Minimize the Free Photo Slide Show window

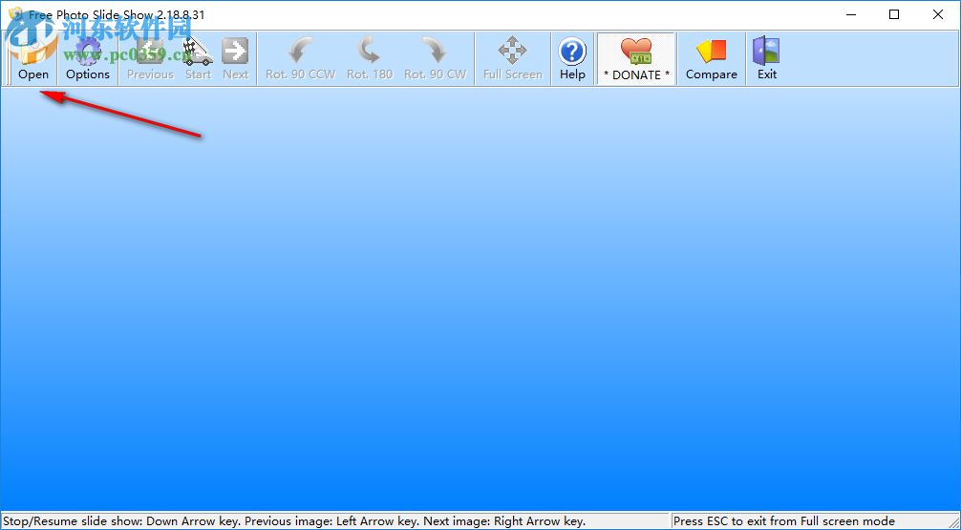click(x=851, y=14)
